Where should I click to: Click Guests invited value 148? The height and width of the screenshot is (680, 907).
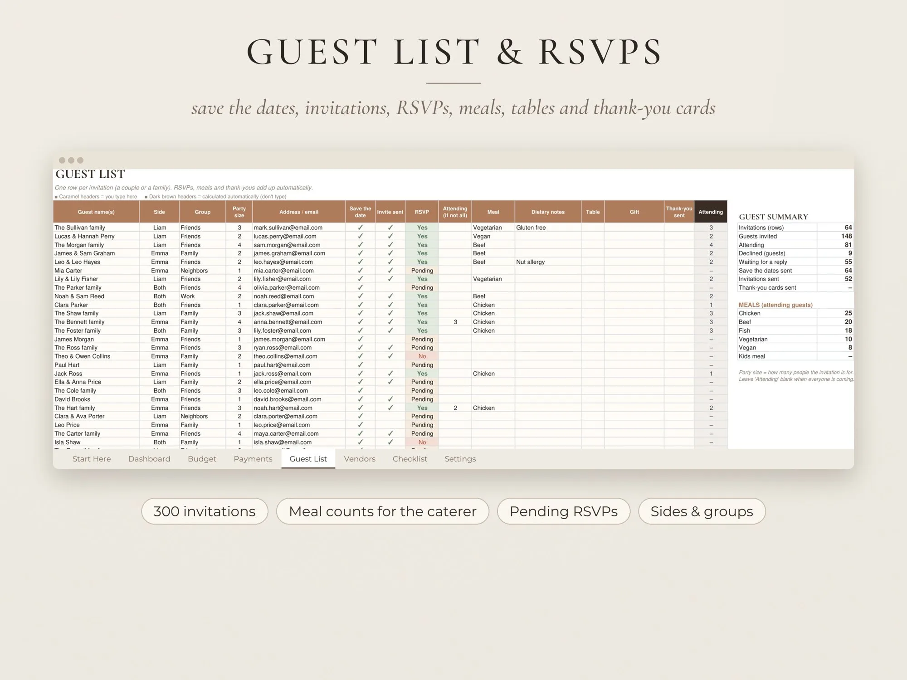846,236
